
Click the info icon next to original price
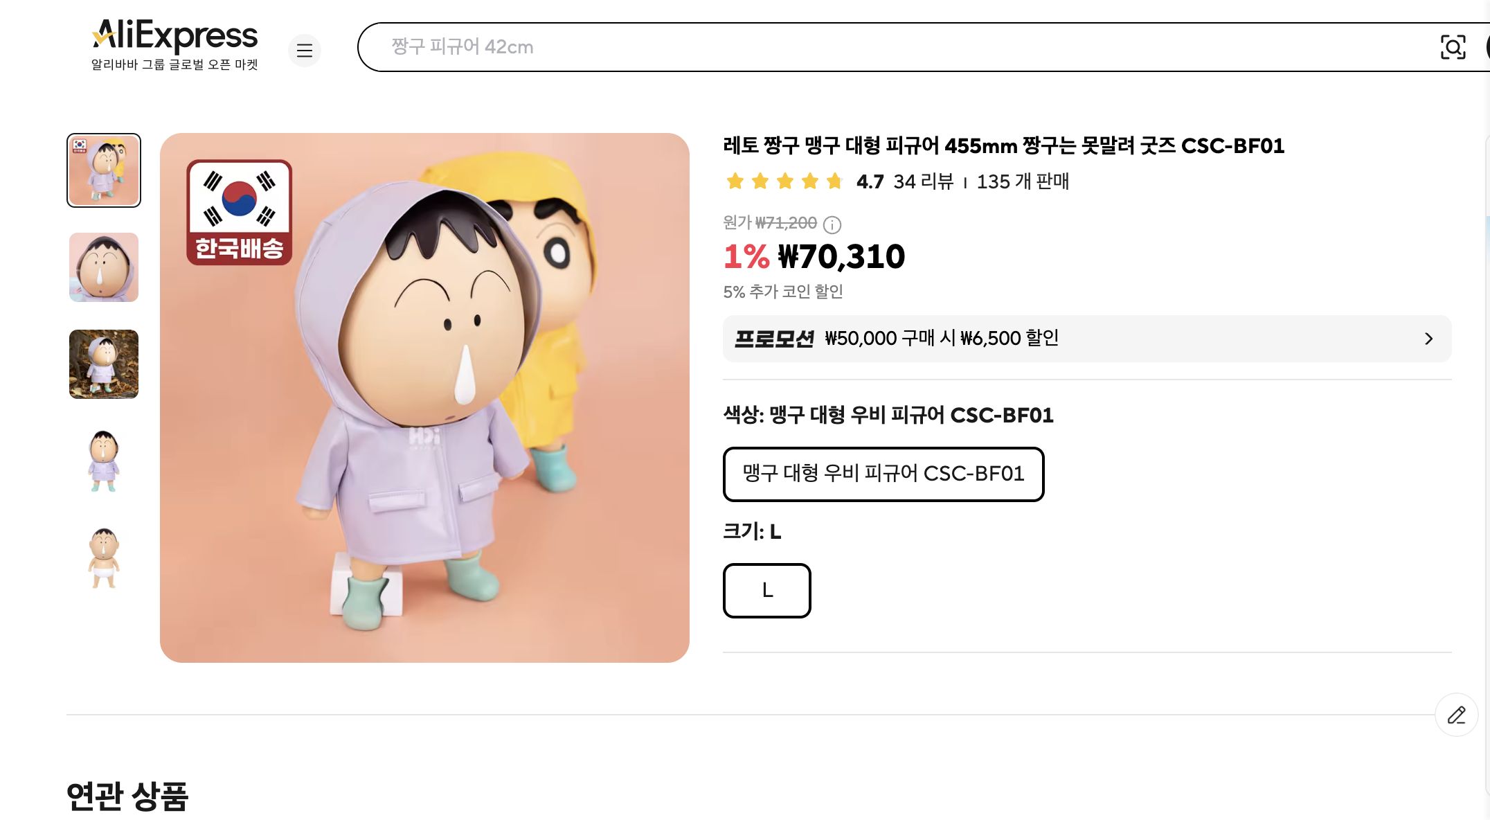click(x=833, y=224)
